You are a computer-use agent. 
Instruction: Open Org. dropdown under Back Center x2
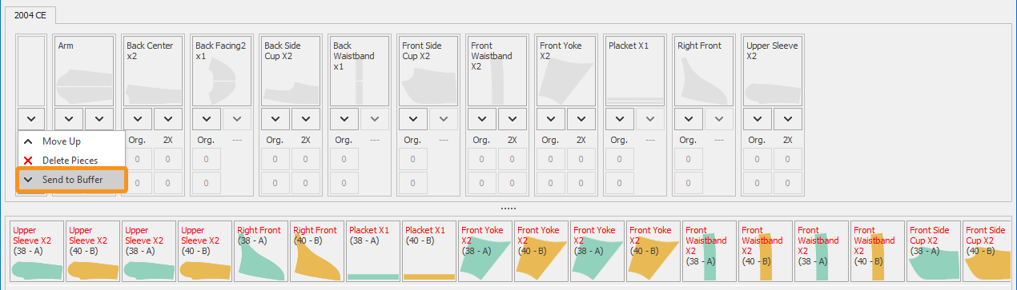tap(137, 119)
